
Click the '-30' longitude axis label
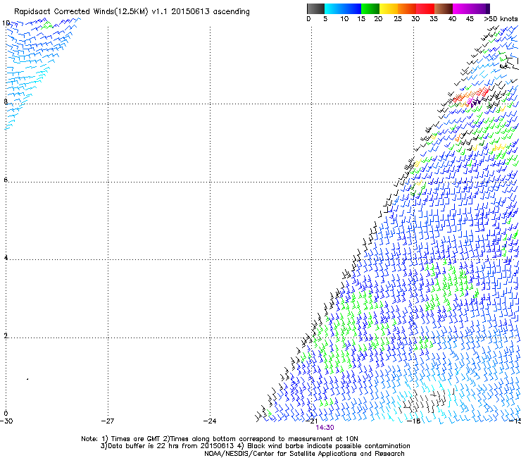coord(6,421)
